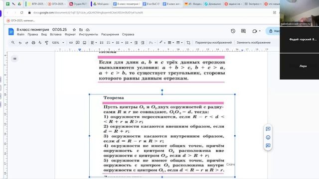The height and width of the screenshot is (179, 319).
Task: Open the Формат menu
Action: [x=70, y=34]
